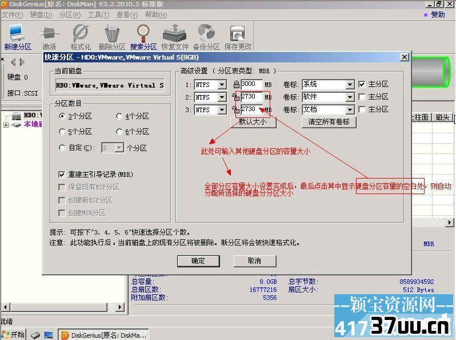Click the padlock icon for partition 2
Screen dimensions: 456x340
[235, 97]
